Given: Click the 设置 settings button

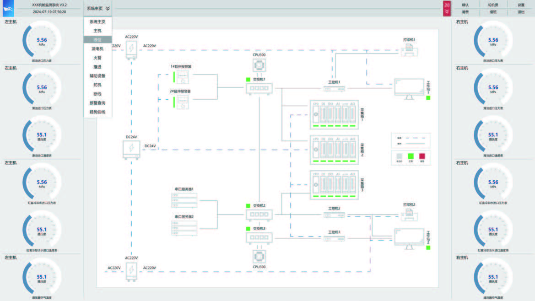Looking at the screenshot, I should coord(521,5).
